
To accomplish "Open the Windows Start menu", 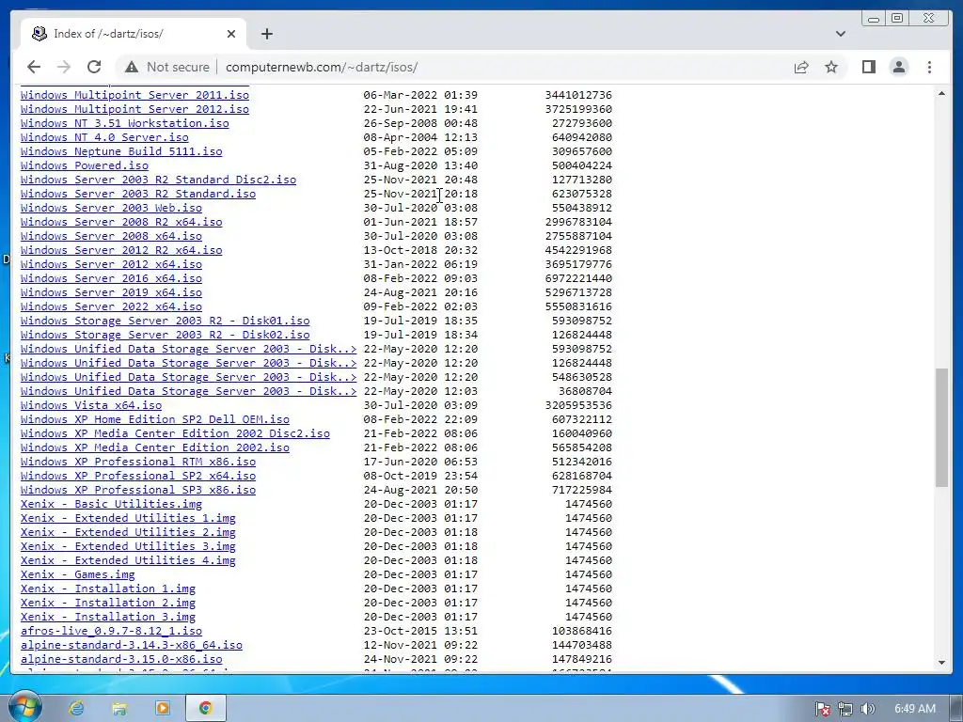I will [x=24, y=708].
